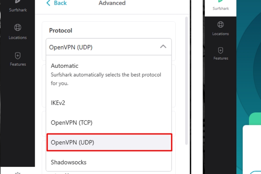Click the Back link text

coord(60,3)
